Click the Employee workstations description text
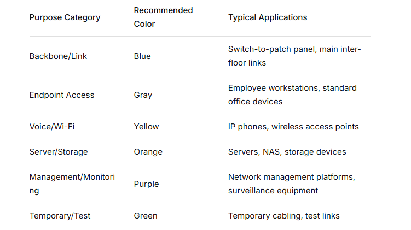Screen dimensions: 411x230 pyautogui.click(x=292, y=95)
